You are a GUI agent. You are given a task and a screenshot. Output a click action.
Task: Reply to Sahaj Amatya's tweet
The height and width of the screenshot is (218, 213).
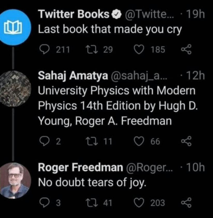click(x=44, y=141)
